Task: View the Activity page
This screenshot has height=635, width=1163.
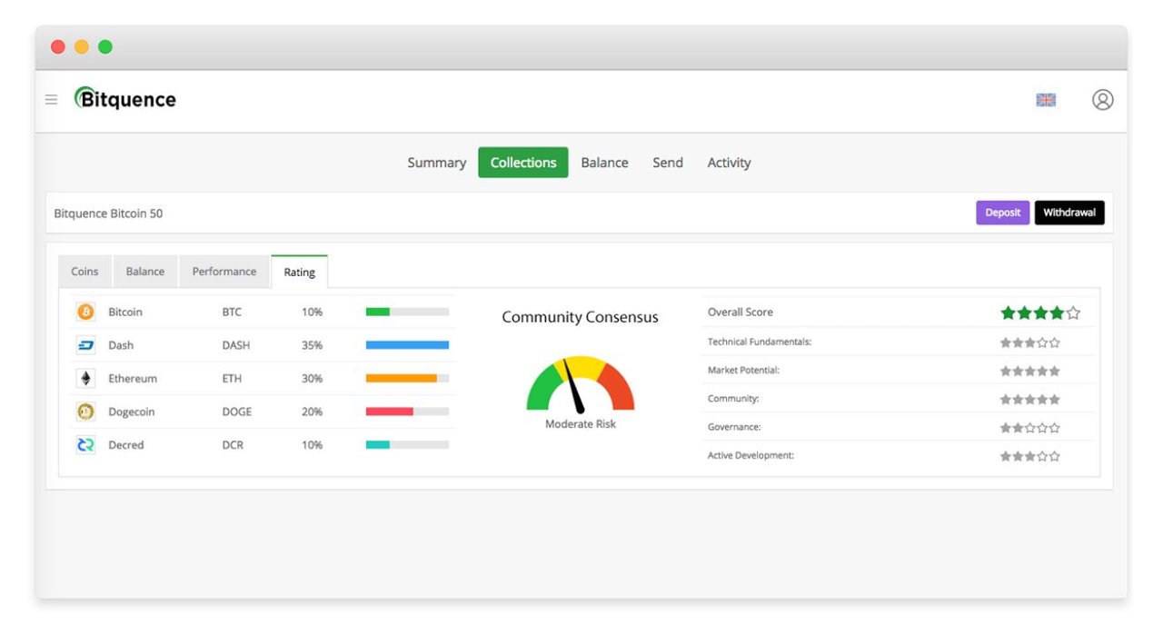Action: click(x=730, y=163)
